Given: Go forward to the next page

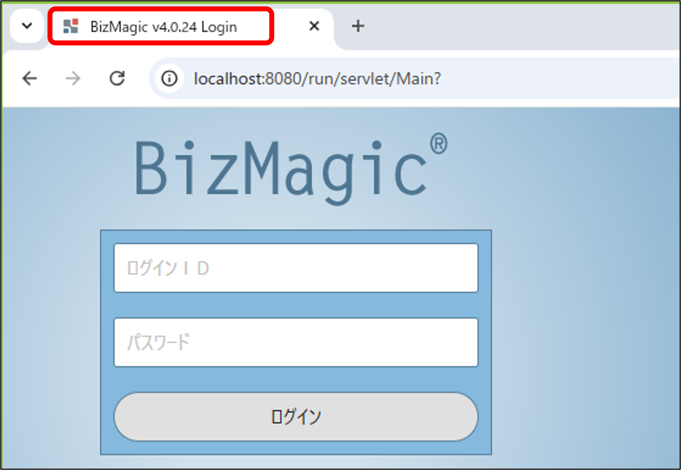Looking at the screenshot, I should 73,78.
